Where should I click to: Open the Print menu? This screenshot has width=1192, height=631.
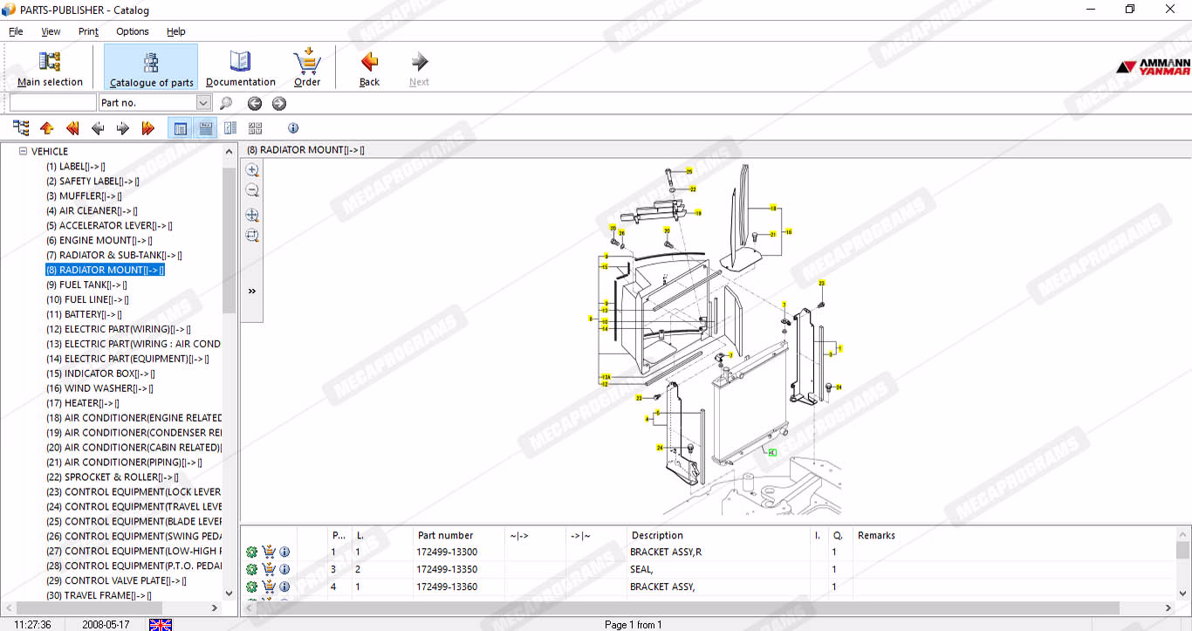(88, 31)
